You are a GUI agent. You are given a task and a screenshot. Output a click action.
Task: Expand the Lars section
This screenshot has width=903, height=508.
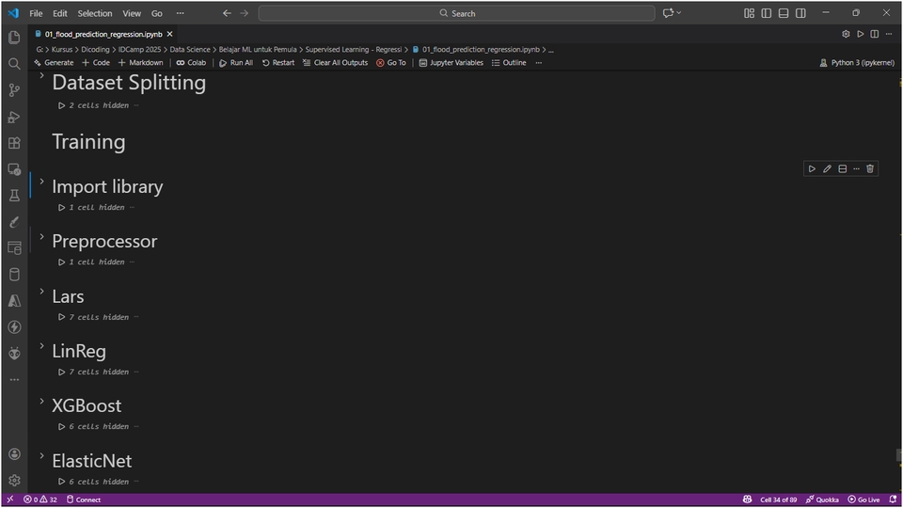point(41,292)
